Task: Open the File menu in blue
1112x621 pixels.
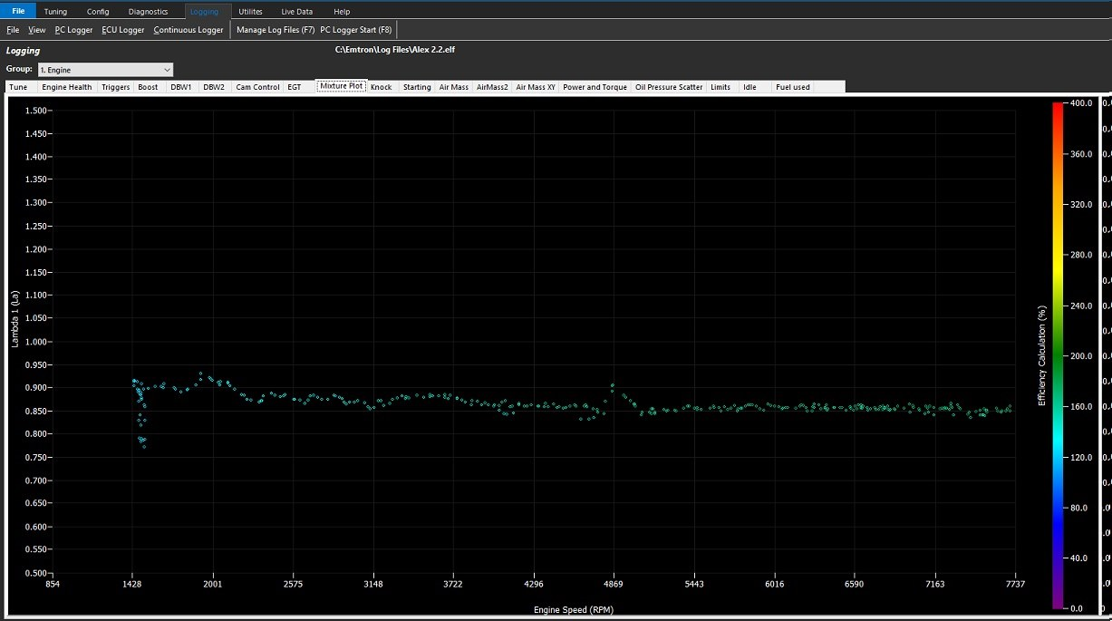Action: point(18,11)
